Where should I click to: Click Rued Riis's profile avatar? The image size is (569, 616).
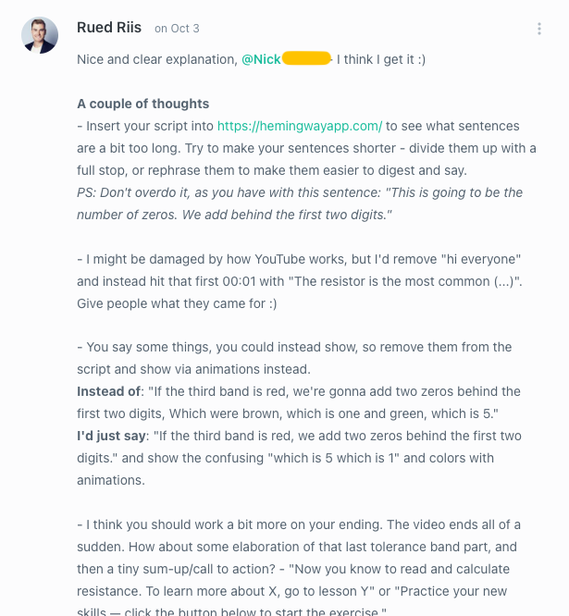pyautogui.click(x=40, y=35)
